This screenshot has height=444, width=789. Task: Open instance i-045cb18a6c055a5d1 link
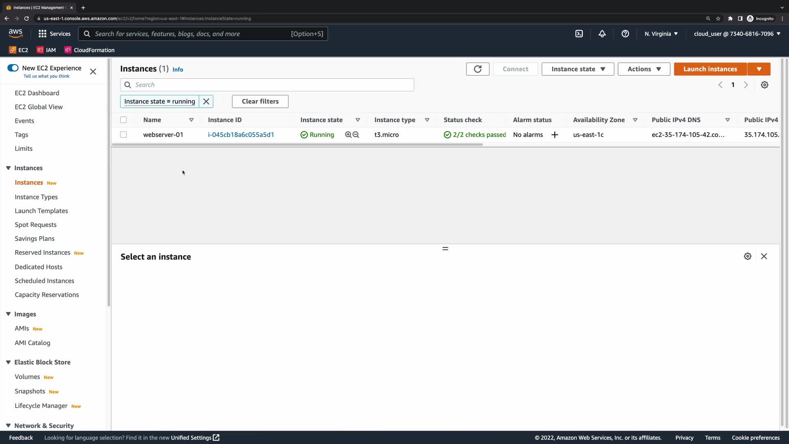click(241, 135)
